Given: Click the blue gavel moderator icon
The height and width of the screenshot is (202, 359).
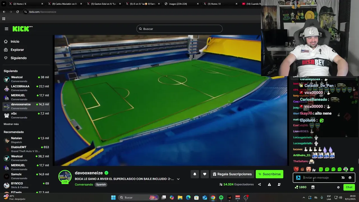Looking at the screenshot, I should (x=298, y=178).
